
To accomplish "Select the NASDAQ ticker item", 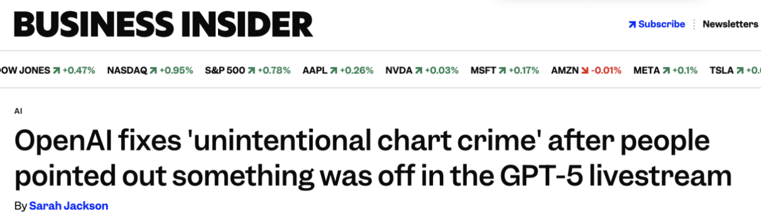I will point(150,70).
